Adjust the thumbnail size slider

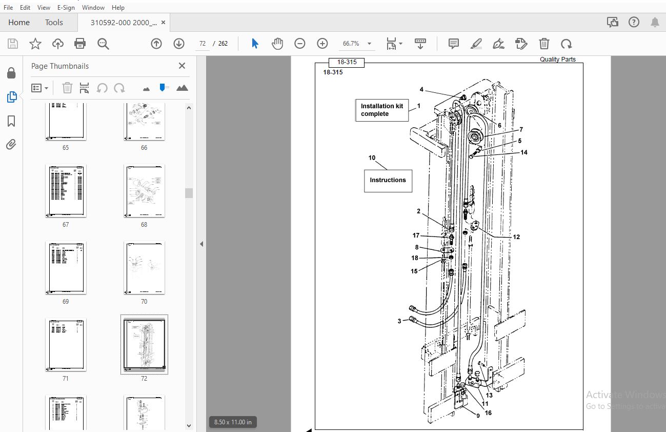(164, 88)
